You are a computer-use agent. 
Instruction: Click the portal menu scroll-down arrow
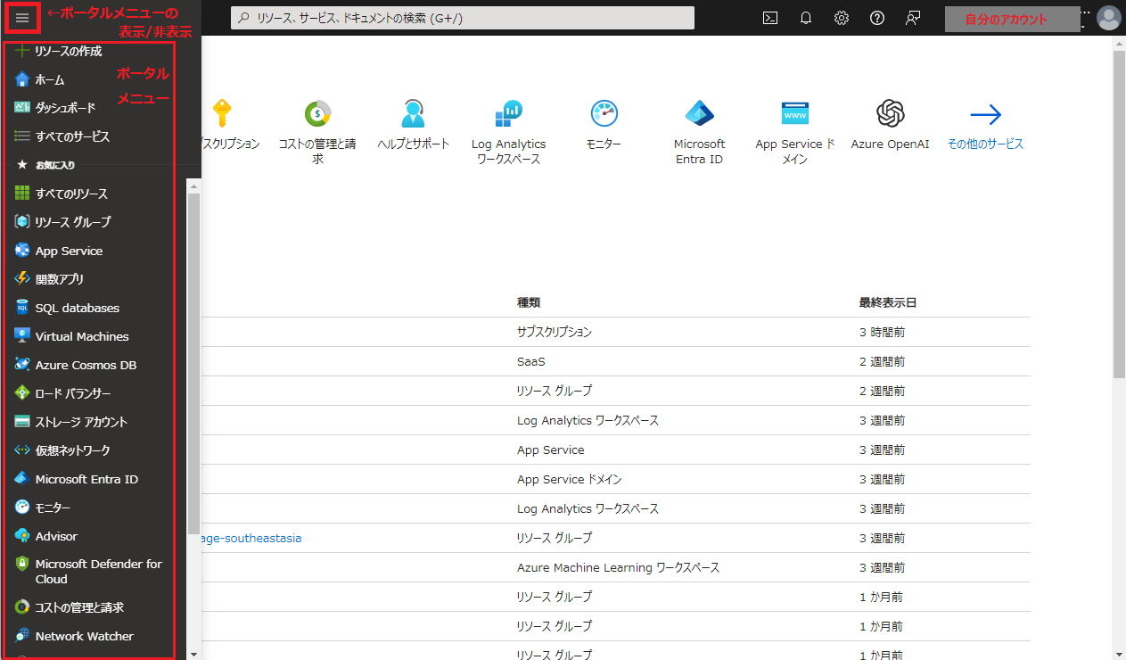[193, 653]
